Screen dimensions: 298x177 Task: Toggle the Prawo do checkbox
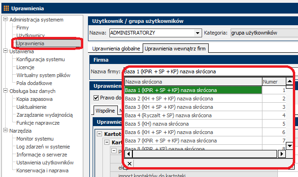tap(96, 98)
